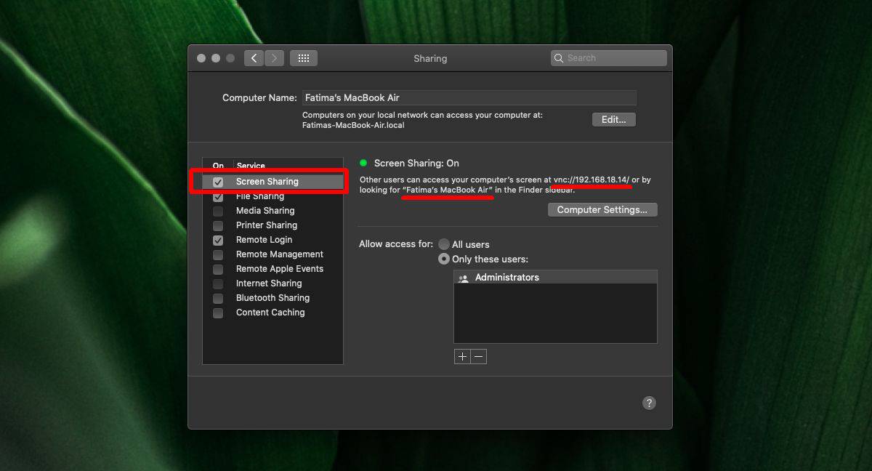
Task: Enable the Media Sharing checkbox
Action: (x=218, y=211)
